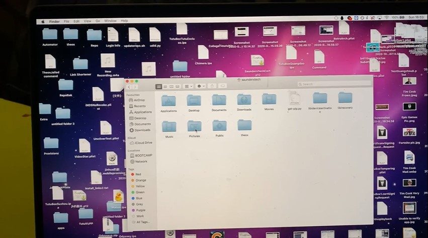This screenshot has height=238, width=428.
Task: Open the Apple menu
Action: click(43, 22)
